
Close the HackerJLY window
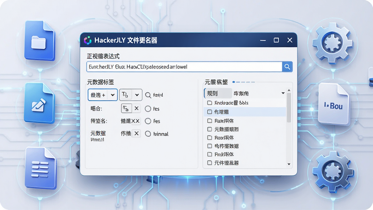coord(290,40)
